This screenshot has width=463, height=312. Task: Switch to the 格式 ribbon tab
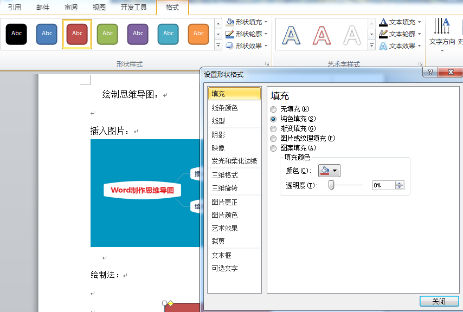[x=172, y=8]
